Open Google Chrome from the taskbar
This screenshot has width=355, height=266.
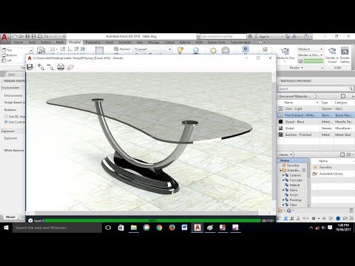click(x=159, y=228)
